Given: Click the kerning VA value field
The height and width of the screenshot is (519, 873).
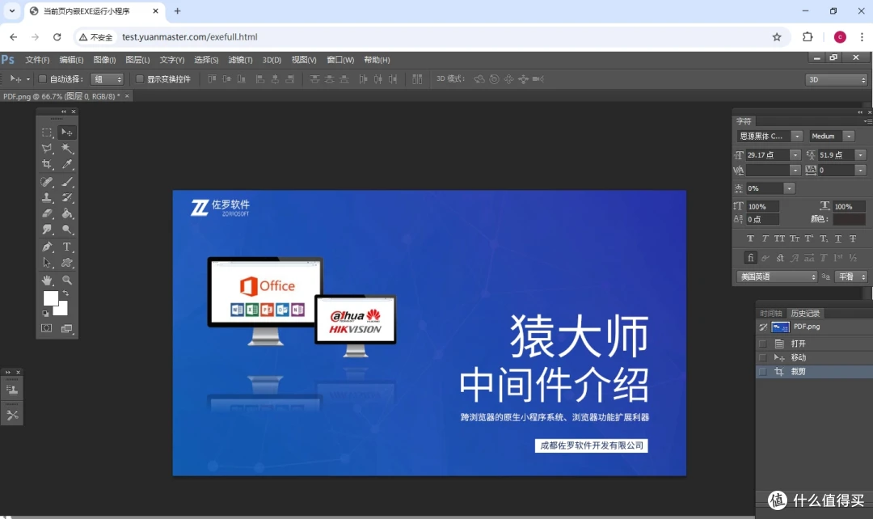Looking at the screenshot, I should pos(768,171).
